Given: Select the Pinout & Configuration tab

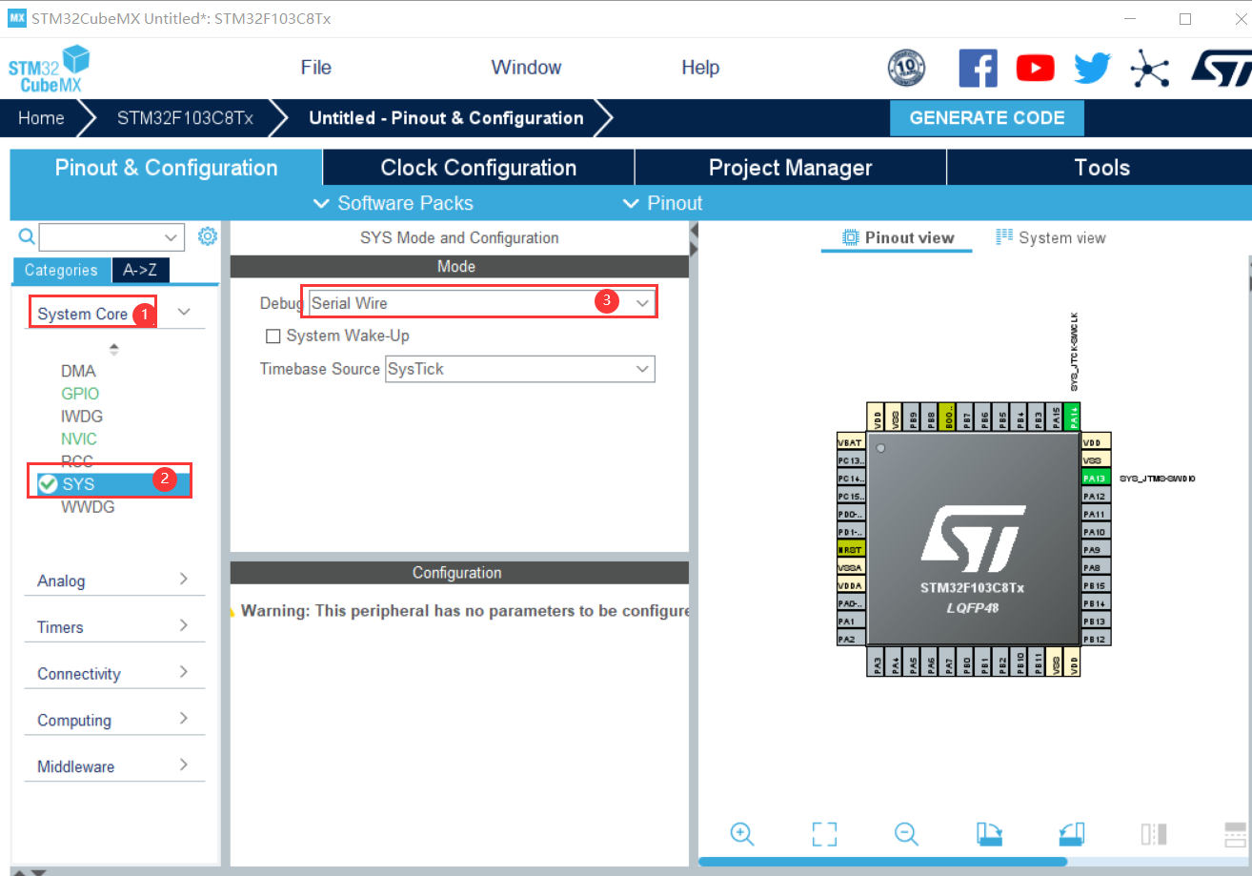Looking at the screenshot, I should pos(166,168).
